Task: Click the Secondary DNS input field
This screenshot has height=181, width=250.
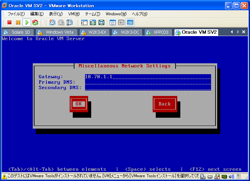Action: (x=148, y=88)
